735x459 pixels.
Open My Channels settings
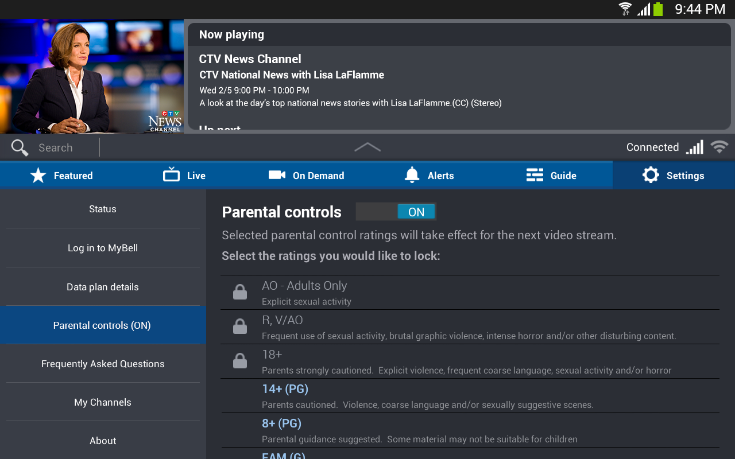103,402
